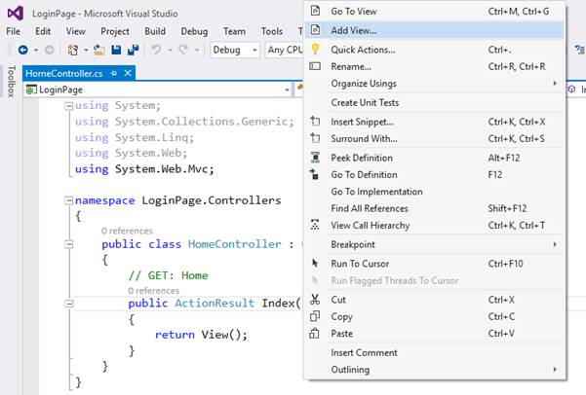
Task: Open the Navigate Backward history dropdown arrow
Action: (x=36, y=50)
